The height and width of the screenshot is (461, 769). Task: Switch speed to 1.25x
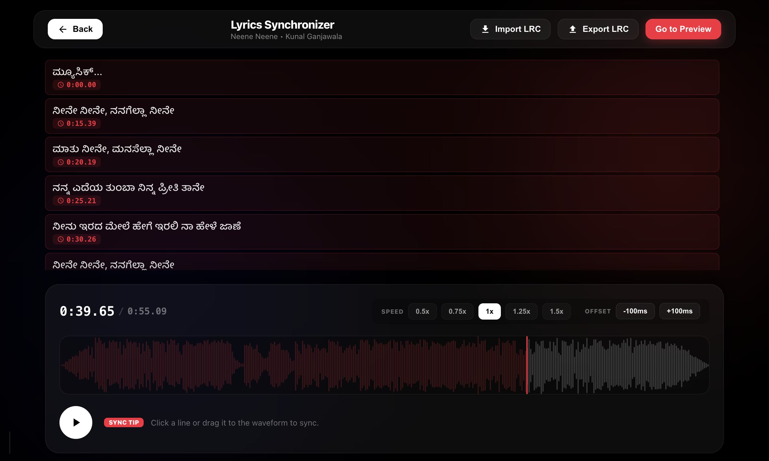coord(521,311)
